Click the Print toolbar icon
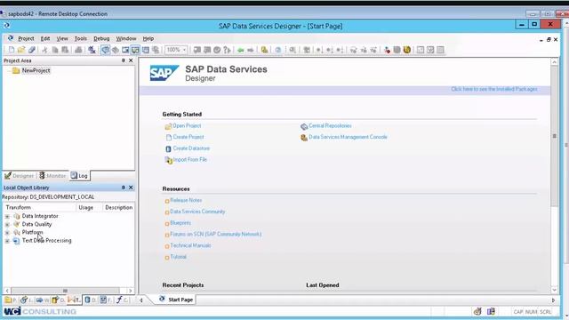 (78, 50)
